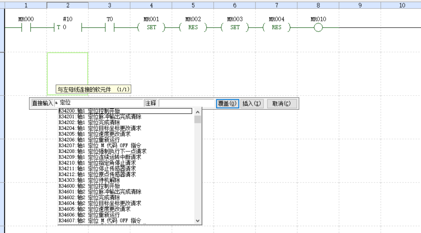The height and width of the screenshot is (233, 421).
Task: Select the MR002 RES coil
Action: coord(193,27)
